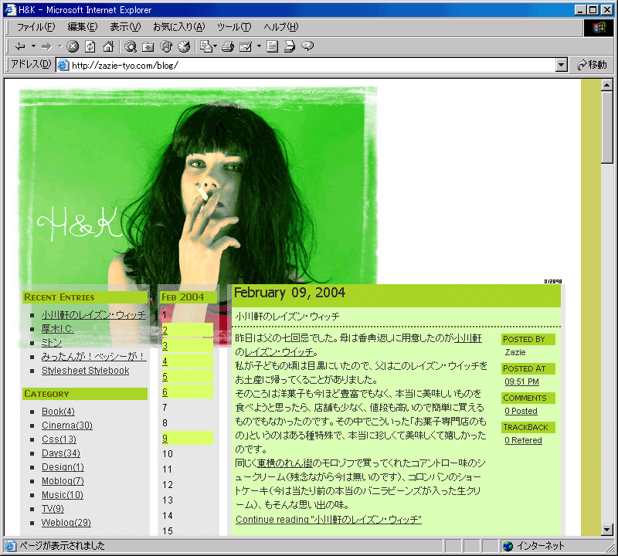Open the 0 Posted comments link

(x=521, y=411)
